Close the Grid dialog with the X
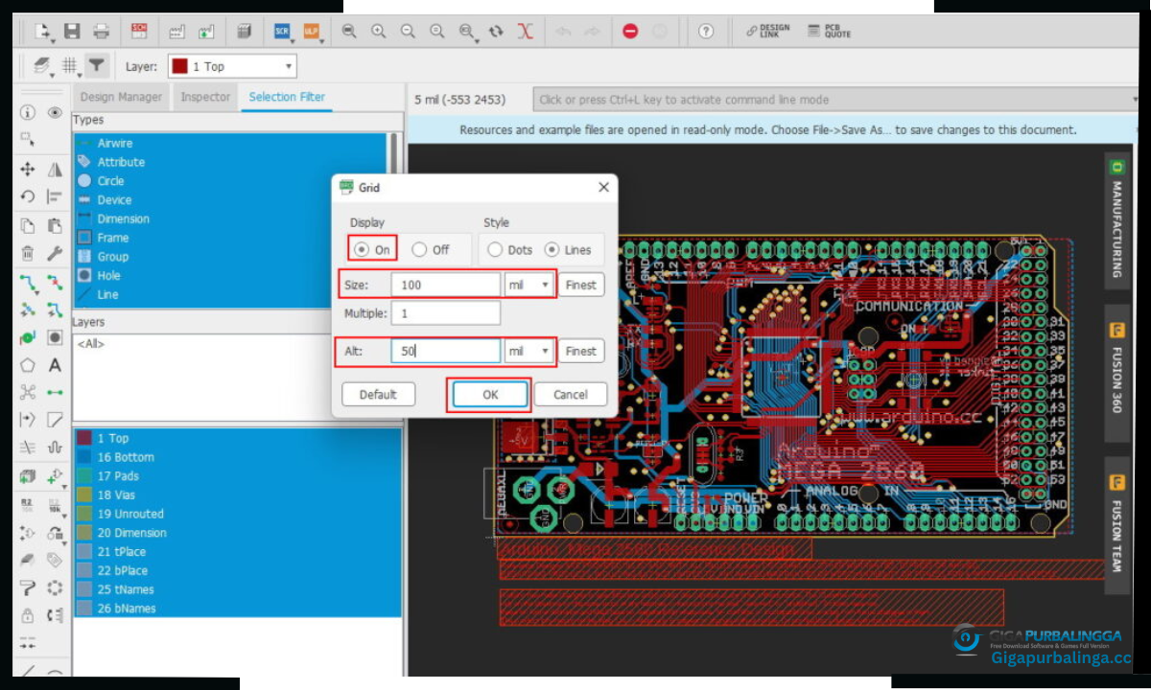 pyautogui.click(x=603, y=188)
